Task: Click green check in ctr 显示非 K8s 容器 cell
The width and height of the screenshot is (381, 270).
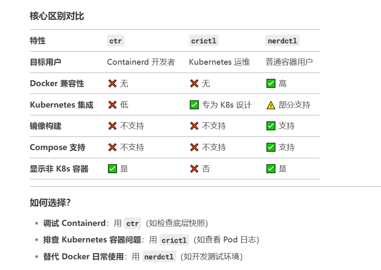Action: click(x=112, y=169)
